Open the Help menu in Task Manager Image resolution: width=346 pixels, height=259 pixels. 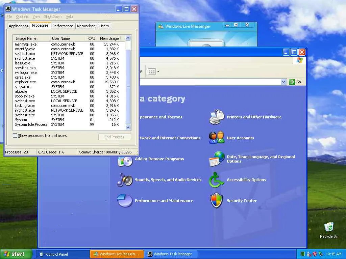pos(69,17)
